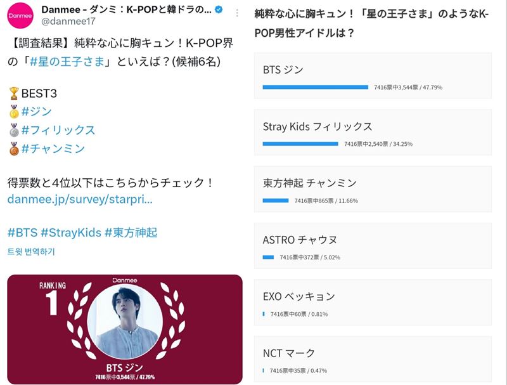Click the gold medal emoji

click(14, 112)
